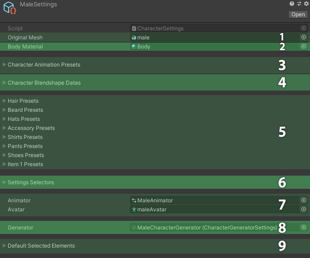This screenshot has width=310, height=258.
Task: Open object picker next to maleAvatar
Action: coord(304,209)
